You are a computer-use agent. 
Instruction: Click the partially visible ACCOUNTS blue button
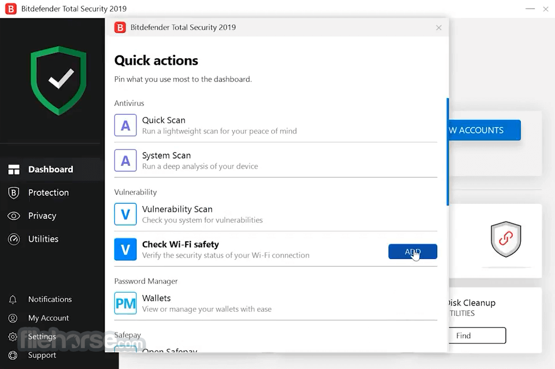click(x=484, y=130)
